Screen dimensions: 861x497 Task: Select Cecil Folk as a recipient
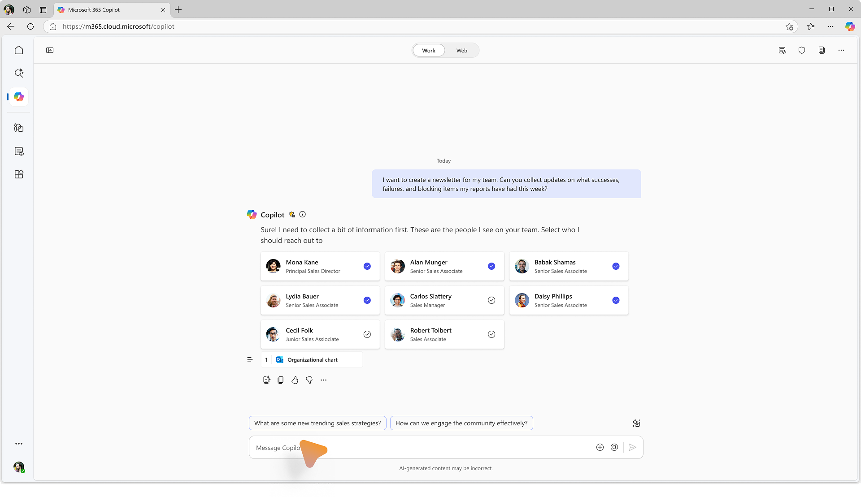367,334
